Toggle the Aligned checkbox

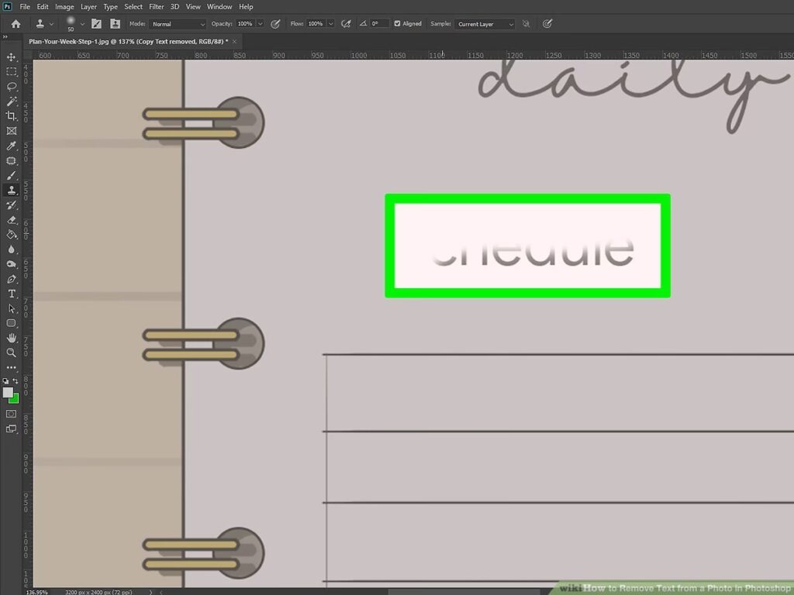click(x=398, y=24)
